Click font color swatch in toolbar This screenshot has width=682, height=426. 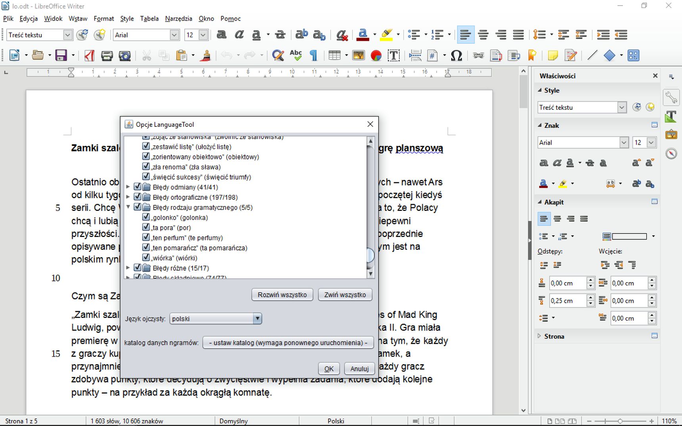363,35
